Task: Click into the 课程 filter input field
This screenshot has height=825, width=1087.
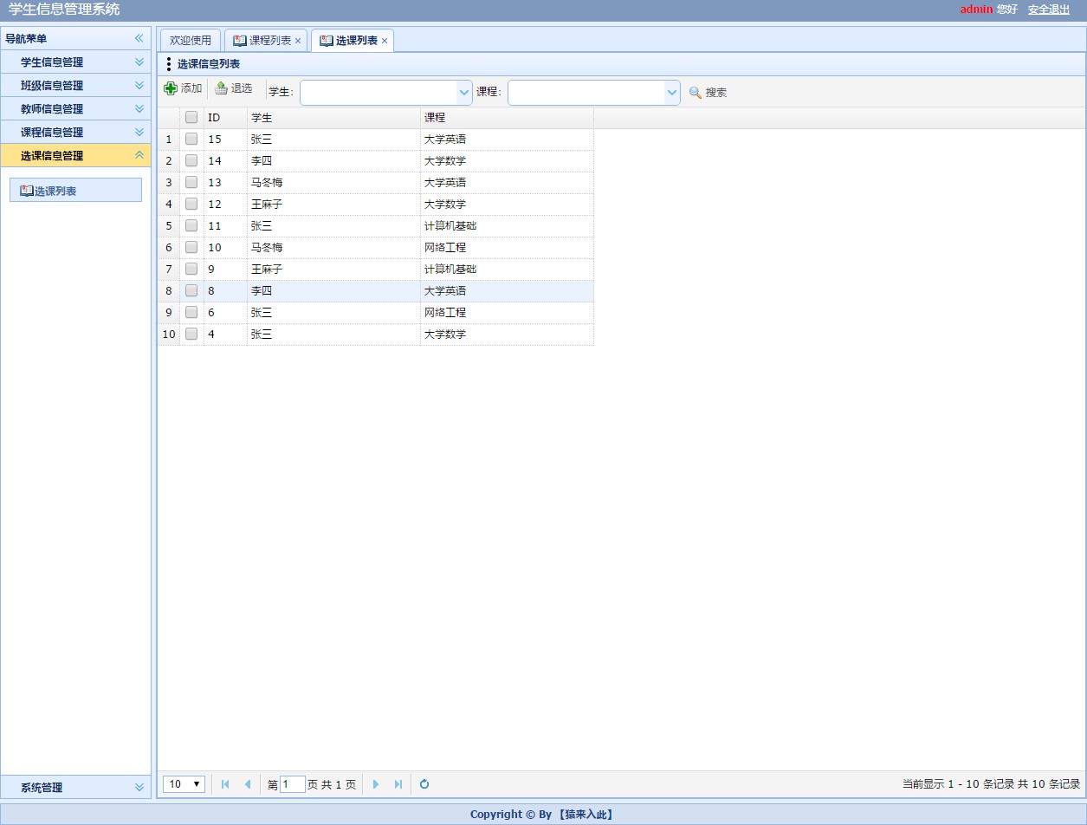Action: [x=586, y=92]
